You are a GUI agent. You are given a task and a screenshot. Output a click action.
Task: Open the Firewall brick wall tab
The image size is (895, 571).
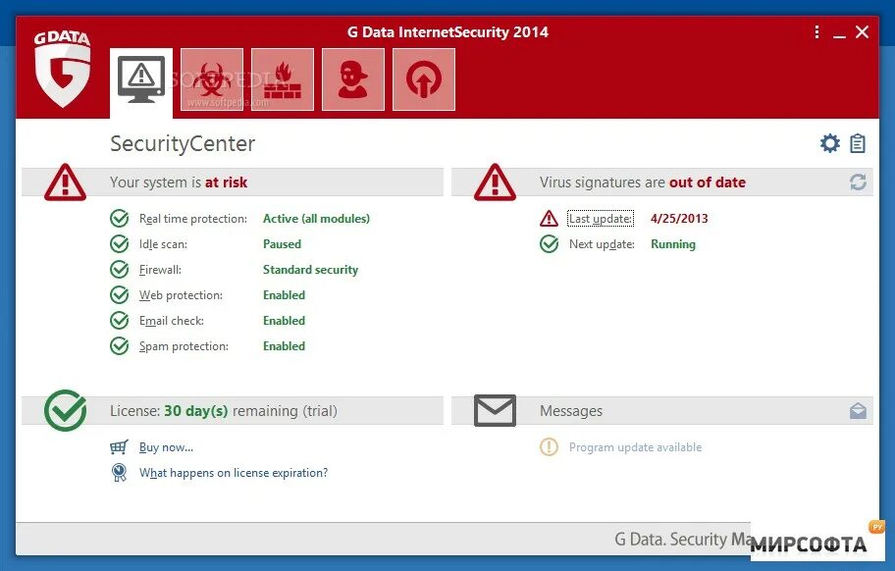click(283, 79)
